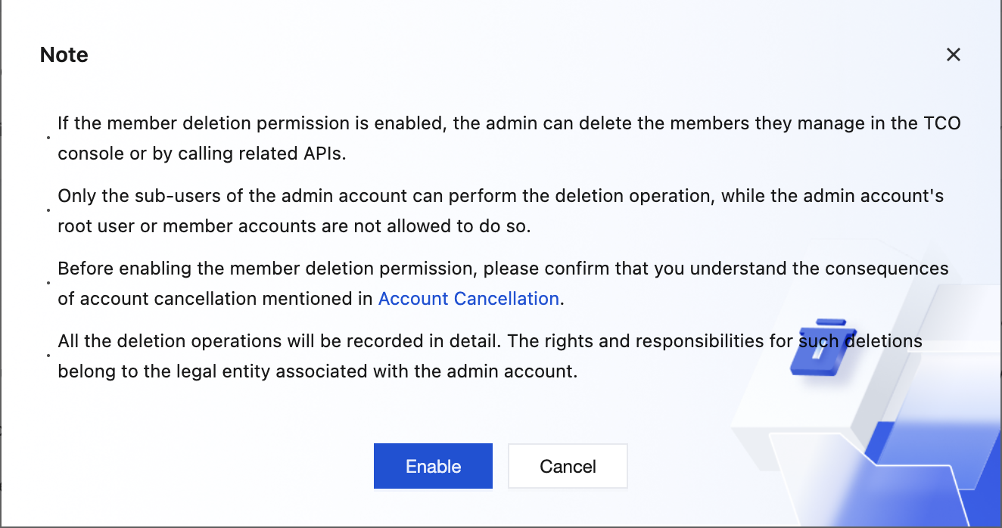Image resolution: width=1002 pixels, height=528 pixels.
Task: Click the blue Enable button
Action: [433, 466]
